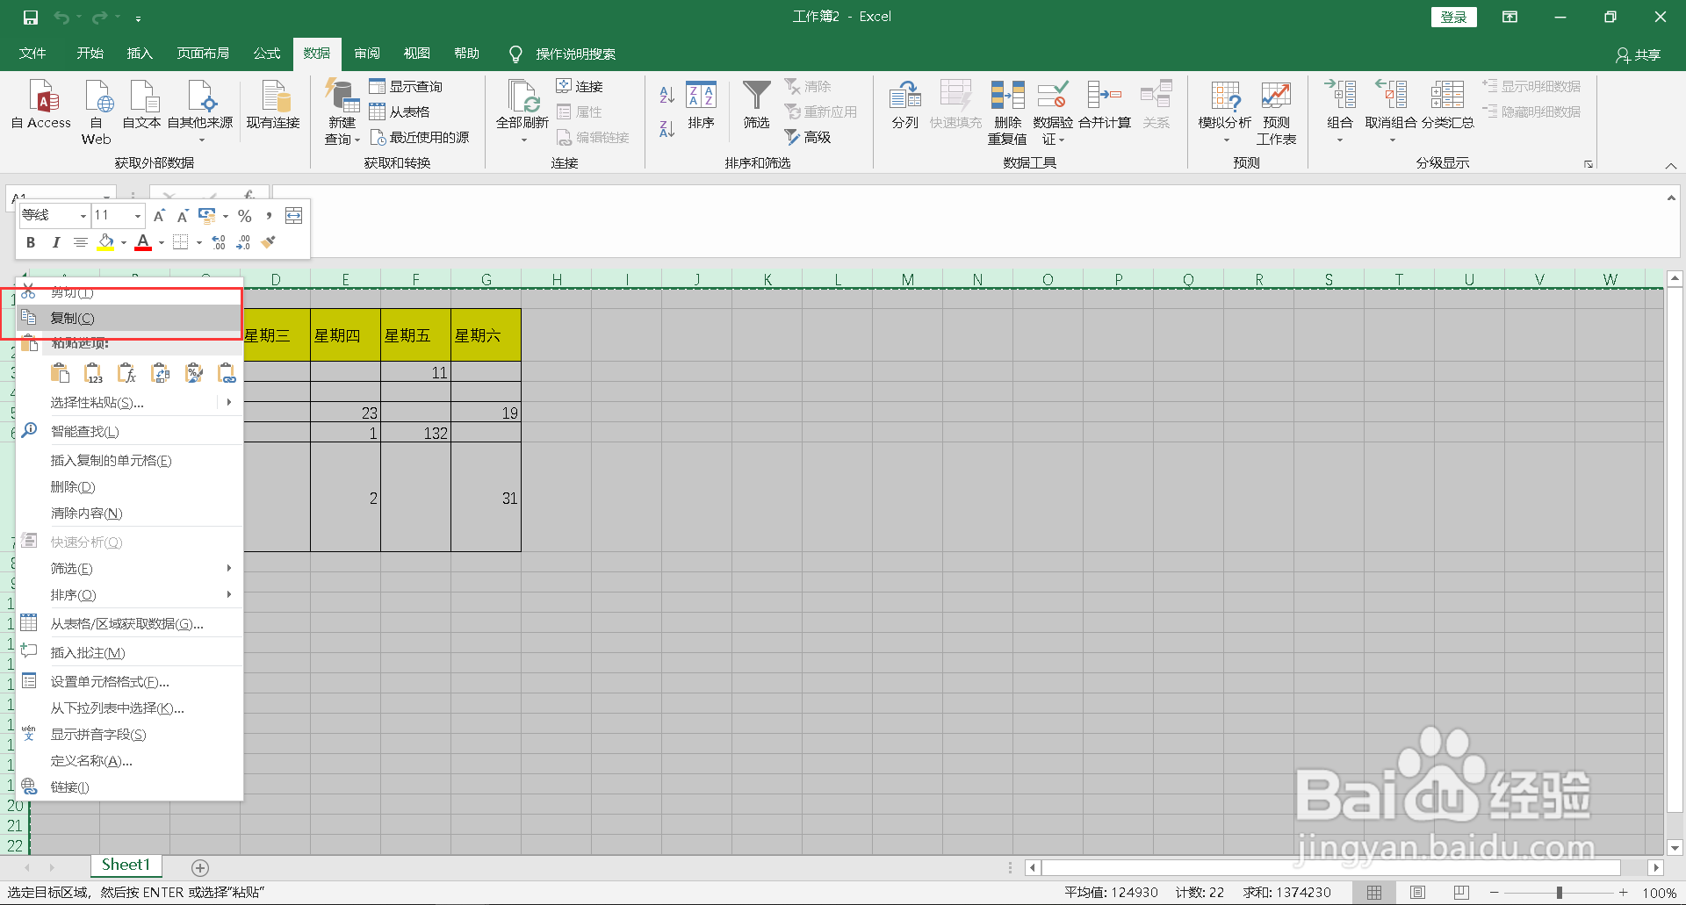
Task: Switch to Page Layout view in status bar
Action: [1417, 892]
